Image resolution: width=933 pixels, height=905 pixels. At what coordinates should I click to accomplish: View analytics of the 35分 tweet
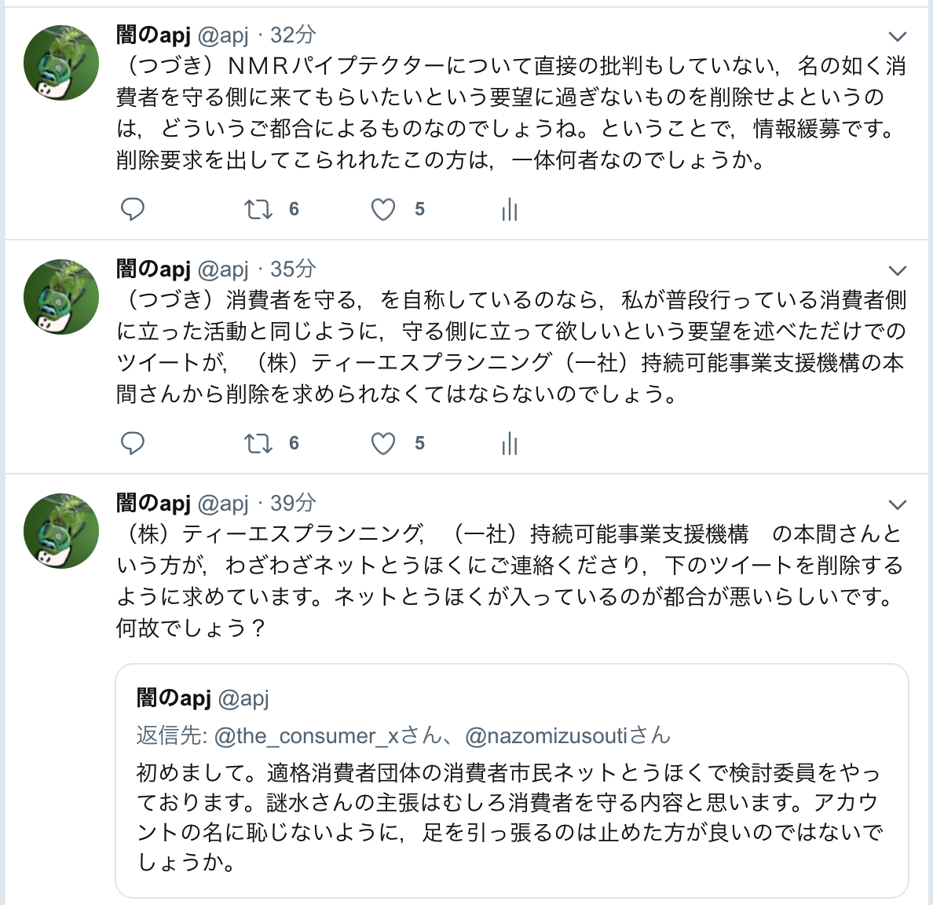pyautogui.click(x=510, y=444)
